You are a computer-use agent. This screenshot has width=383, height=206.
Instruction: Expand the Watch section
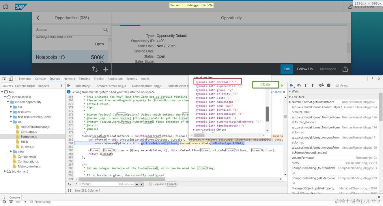[x=290, y=91]
